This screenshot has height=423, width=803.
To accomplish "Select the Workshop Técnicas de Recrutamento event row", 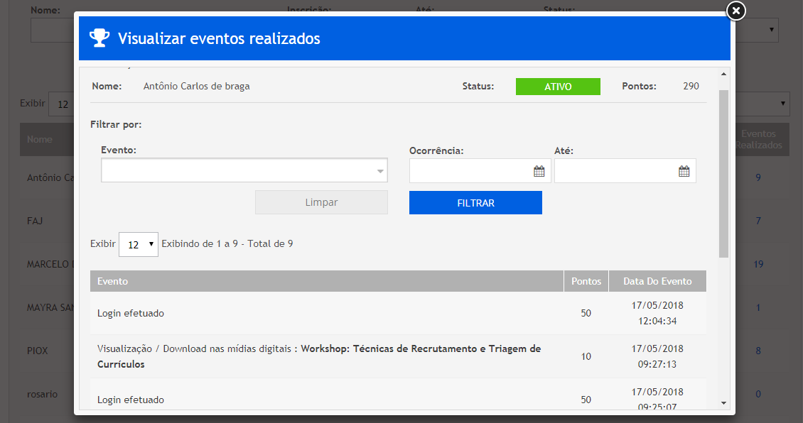I will tap(326, 356).
